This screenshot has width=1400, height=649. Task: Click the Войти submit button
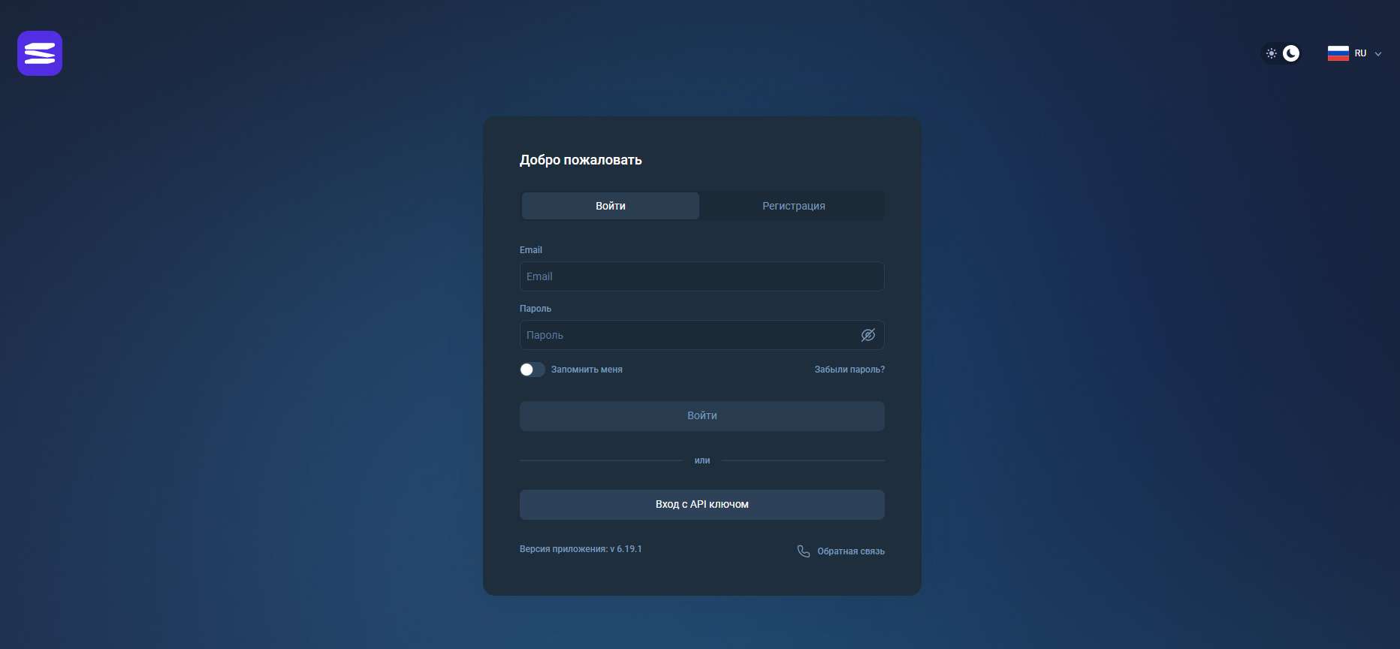pyautogui.click(x=702, y=416)
